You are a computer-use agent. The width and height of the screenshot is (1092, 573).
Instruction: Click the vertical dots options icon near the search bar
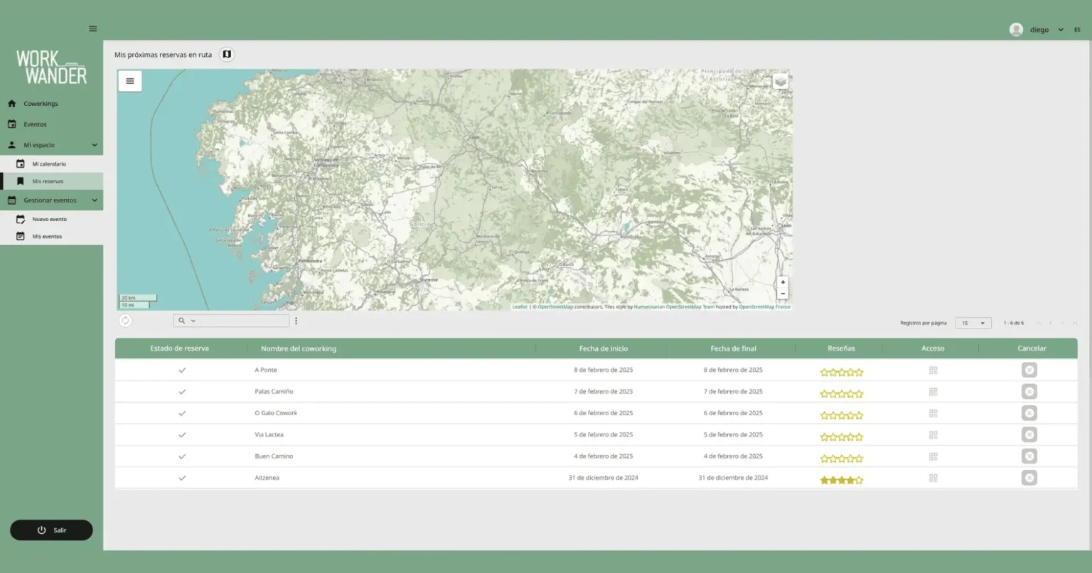point(296,321)
